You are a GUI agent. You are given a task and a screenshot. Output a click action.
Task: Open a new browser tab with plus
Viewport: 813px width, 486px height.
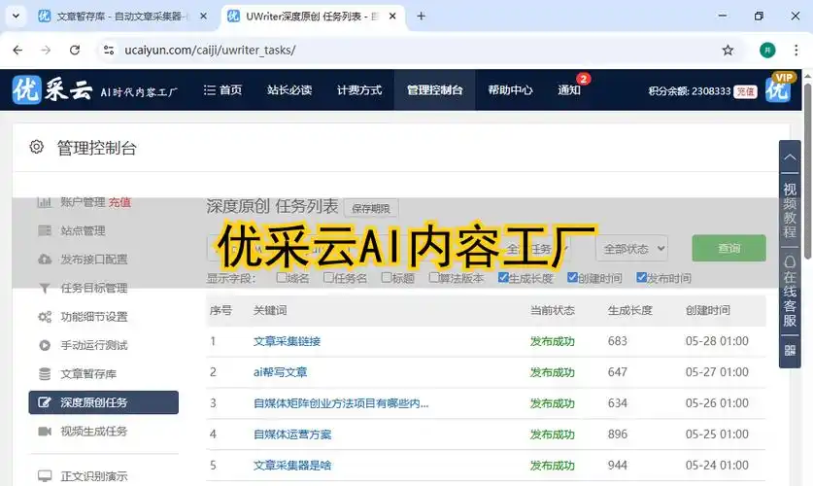[421, 17]
